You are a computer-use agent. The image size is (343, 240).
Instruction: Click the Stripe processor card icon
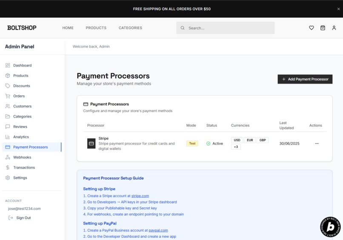click(x=91, y=144)
